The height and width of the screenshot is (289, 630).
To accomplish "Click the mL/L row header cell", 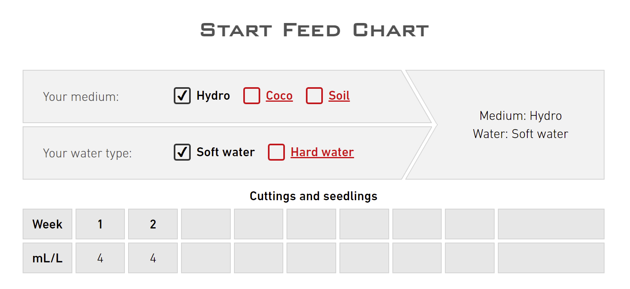I will (x=47, y=258).
